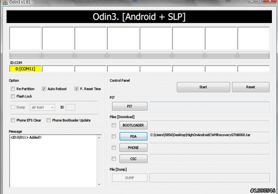This screenshot has height=194, width=278.
Task: Enable Phone Bootloader Update option
Action: [48, 120]
